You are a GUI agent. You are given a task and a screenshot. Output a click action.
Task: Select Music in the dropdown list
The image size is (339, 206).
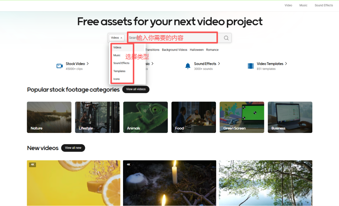(x=117, y=55)
